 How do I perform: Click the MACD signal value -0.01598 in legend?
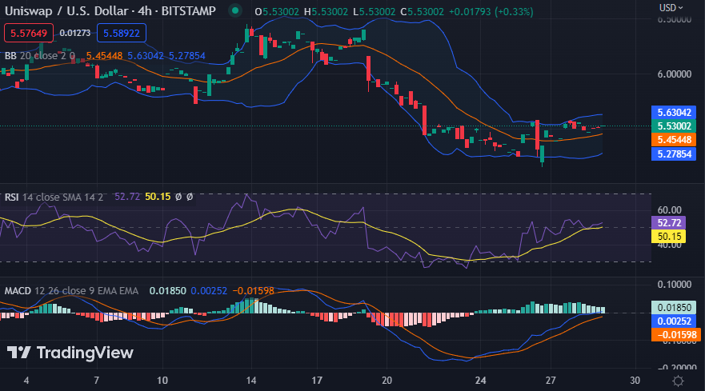point(253,291)
